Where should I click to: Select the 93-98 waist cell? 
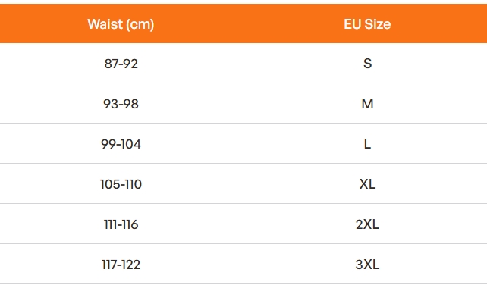[x=121, y=104]
